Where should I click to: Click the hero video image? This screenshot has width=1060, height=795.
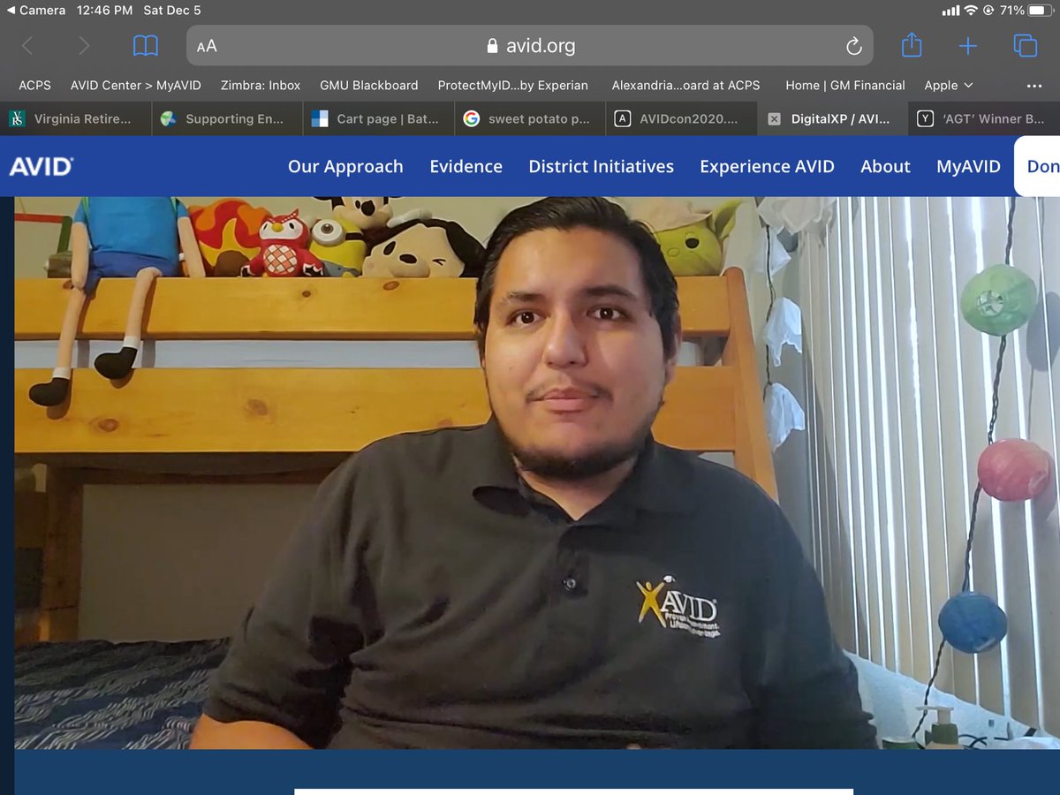[537, 473]
